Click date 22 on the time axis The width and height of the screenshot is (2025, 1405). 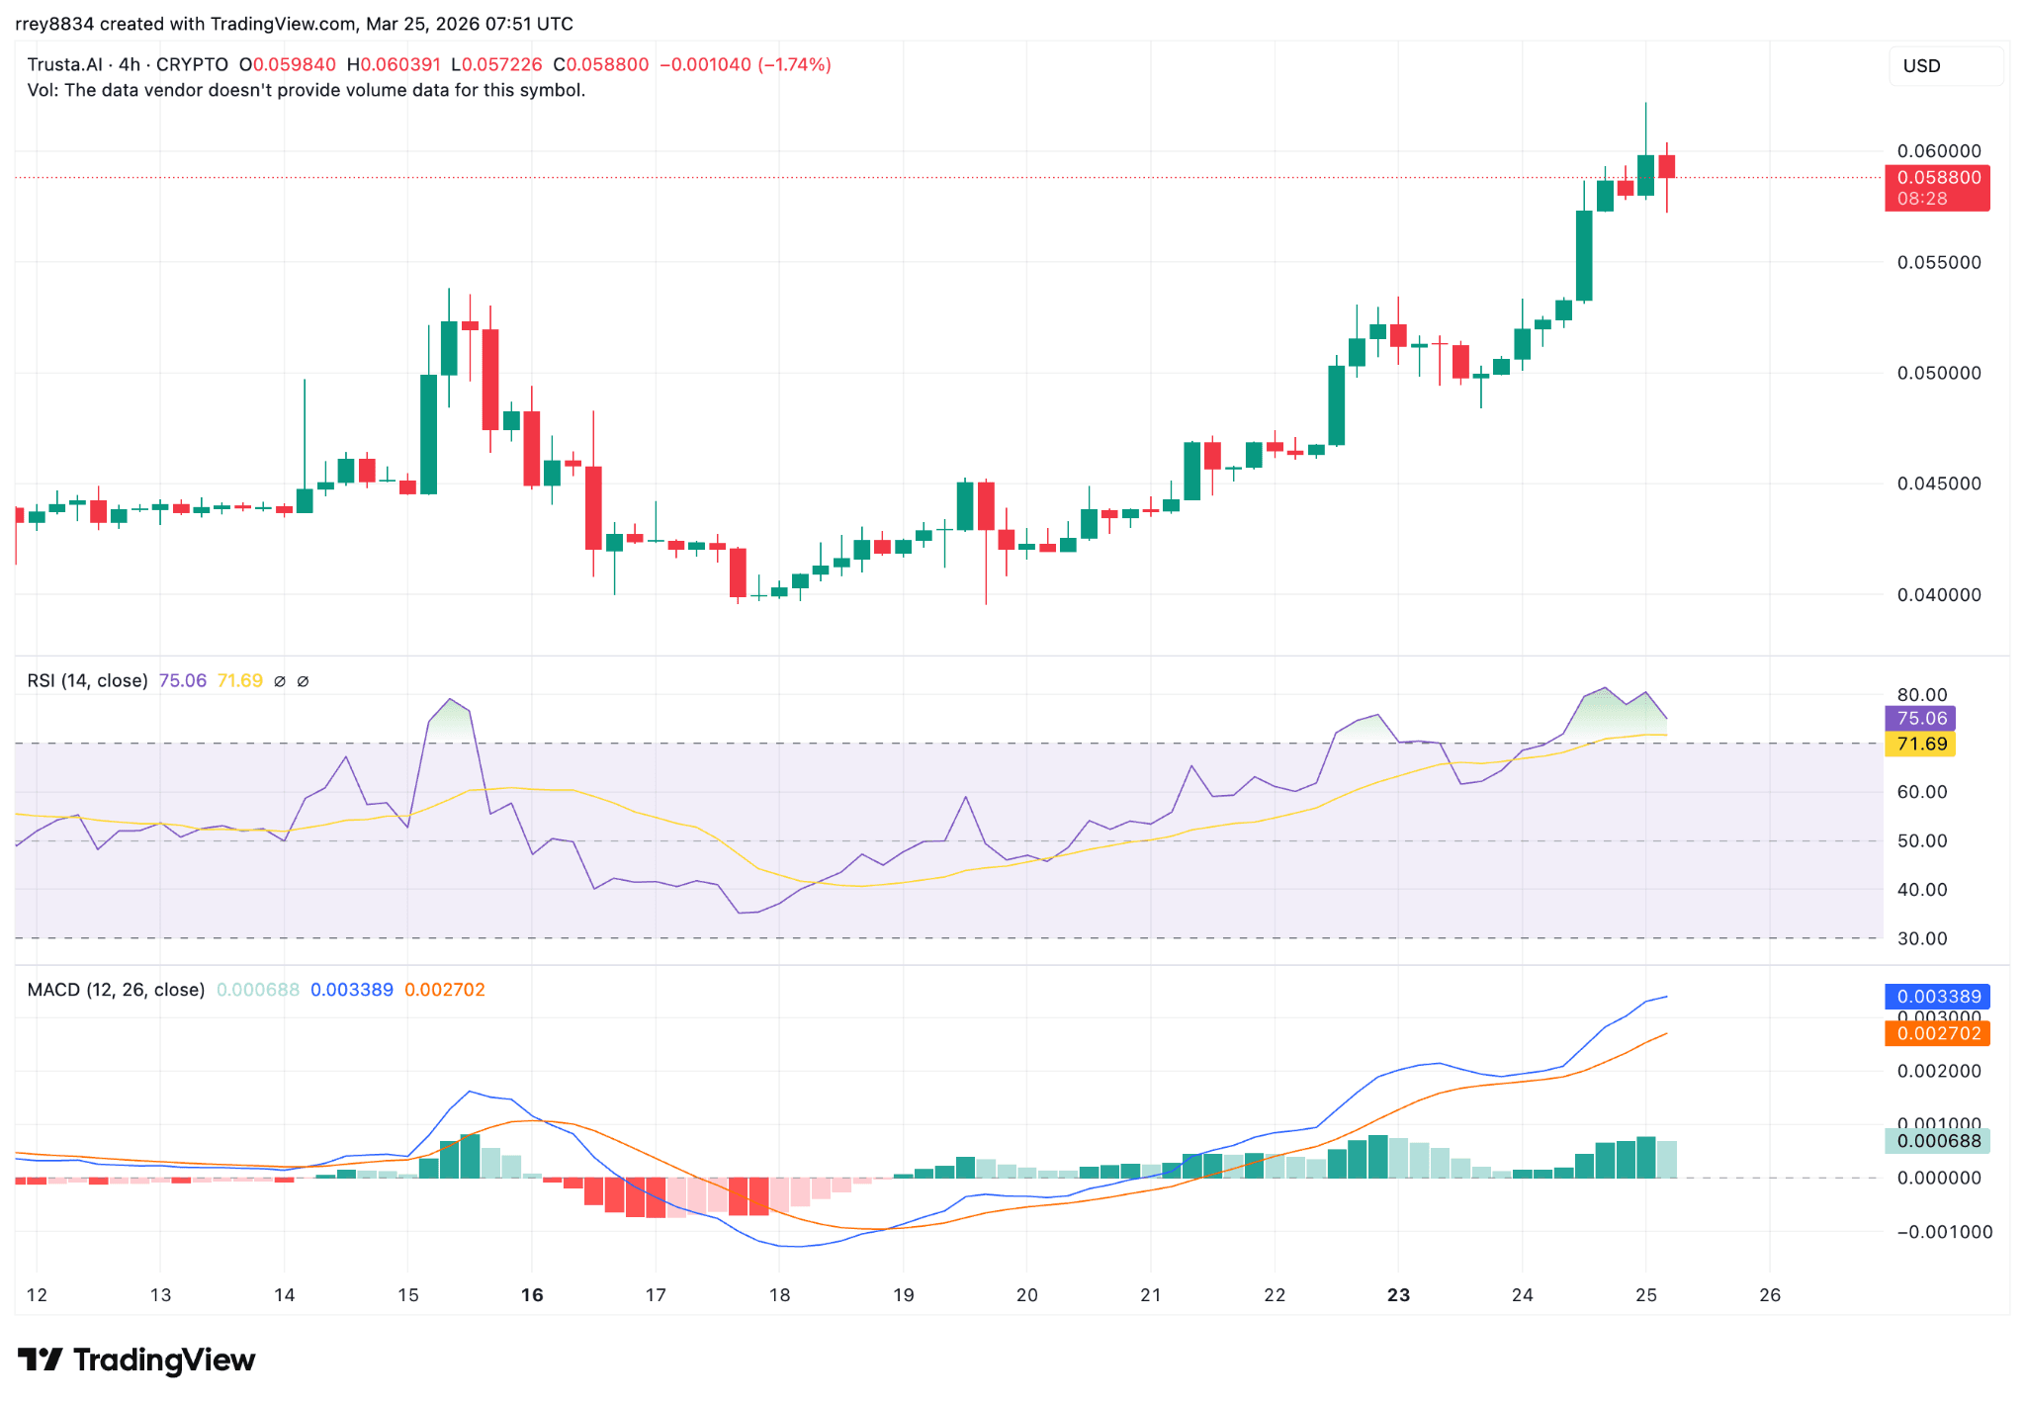[x=1275, y=1294]
